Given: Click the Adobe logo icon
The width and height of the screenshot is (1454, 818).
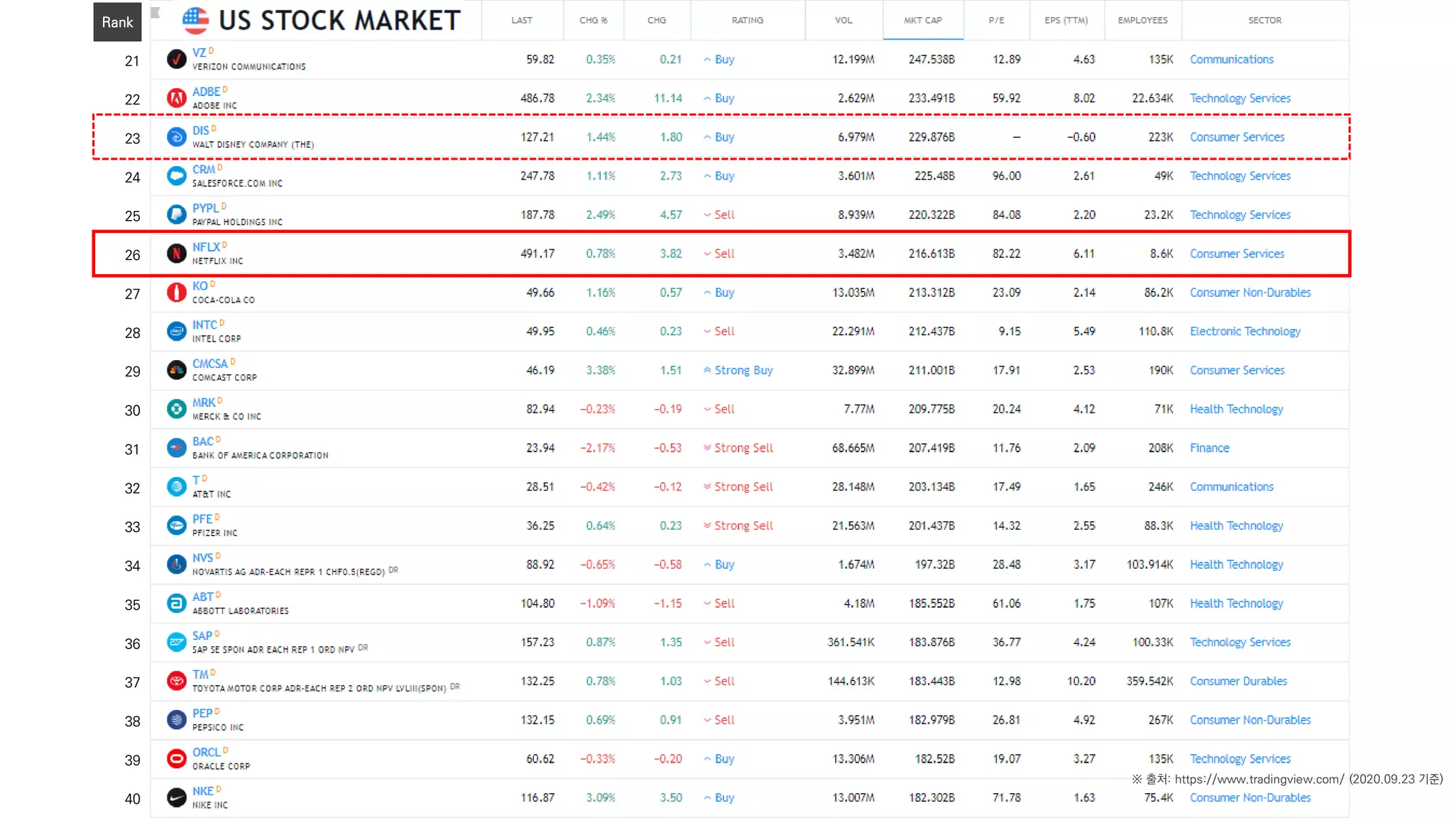Looking at the screenshot, I should click(176, 98).
